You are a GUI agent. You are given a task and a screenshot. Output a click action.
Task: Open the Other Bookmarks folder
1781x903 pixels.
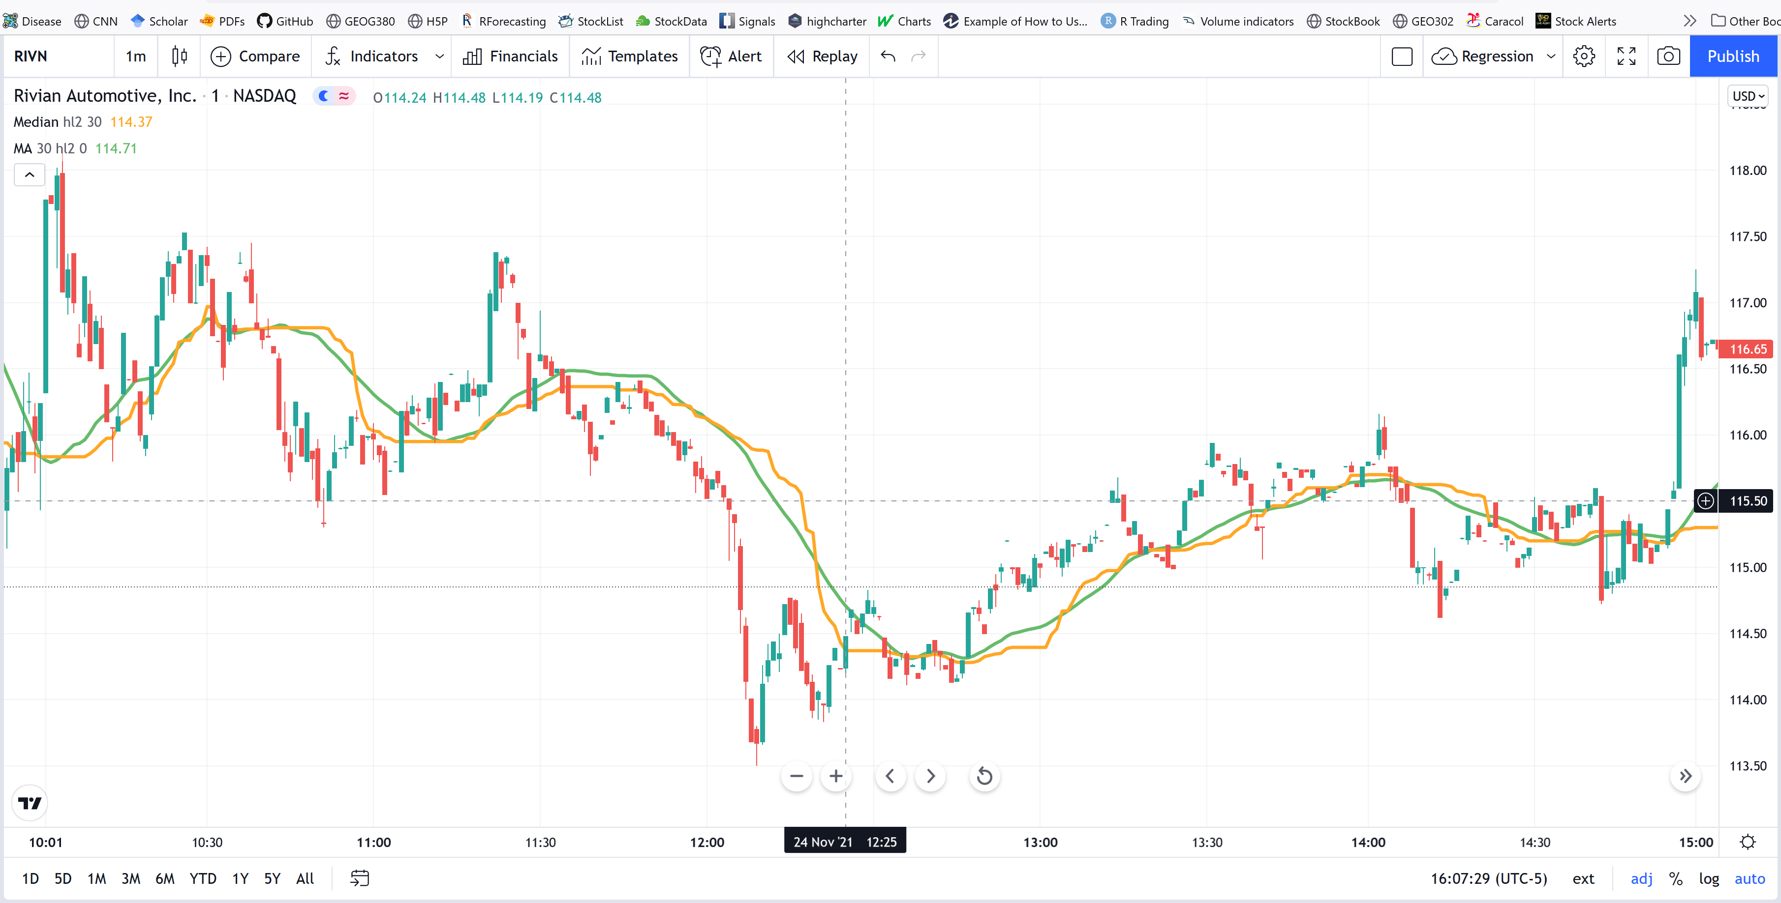tap(1745, 21)
